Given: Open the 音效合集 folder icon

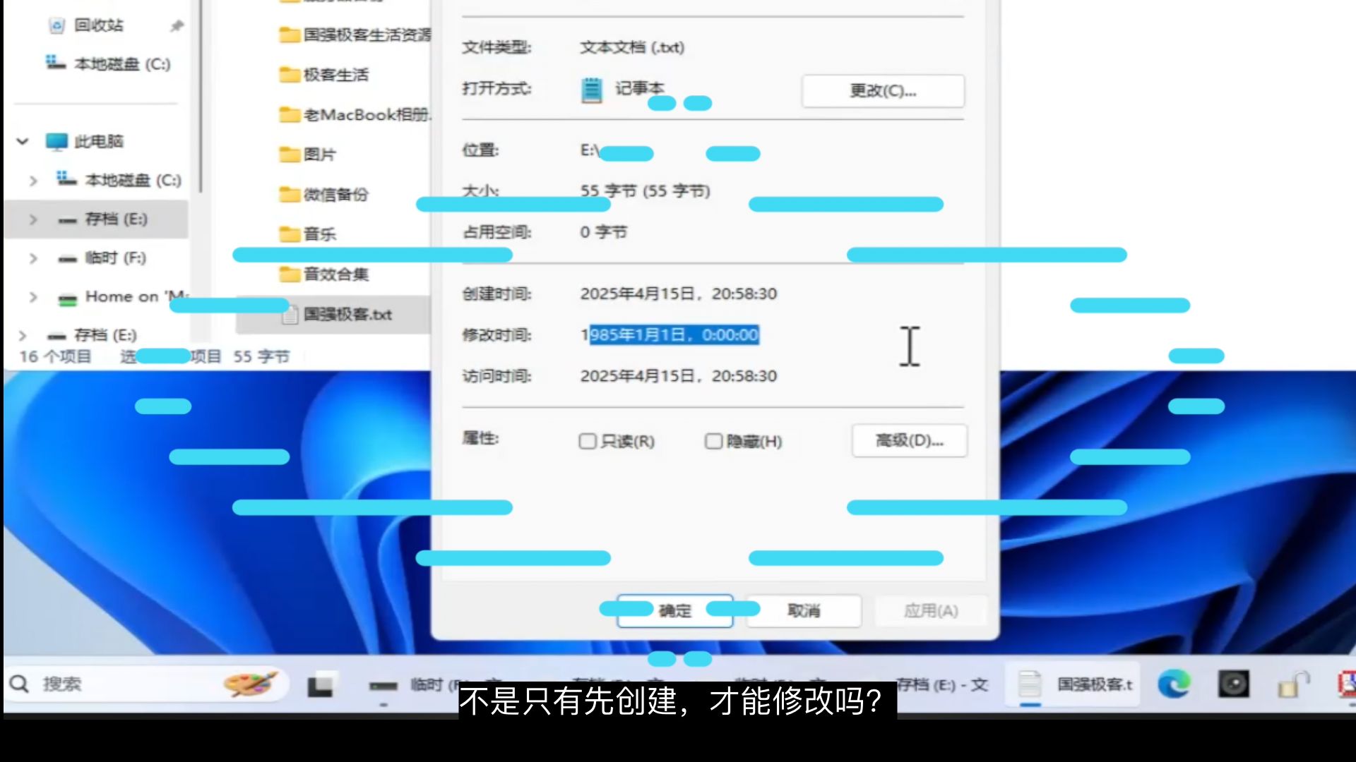Looking at the screenshot, I should 290,274.
